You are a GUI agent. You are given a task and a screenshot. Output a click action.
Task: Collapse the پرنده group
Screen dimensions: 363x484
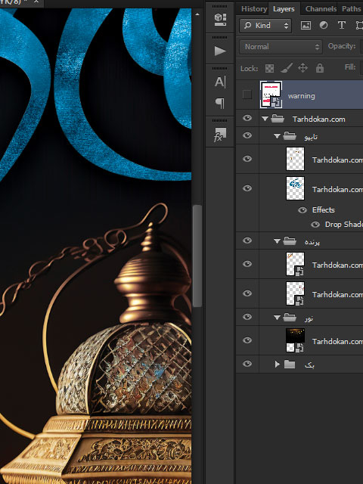277,241
